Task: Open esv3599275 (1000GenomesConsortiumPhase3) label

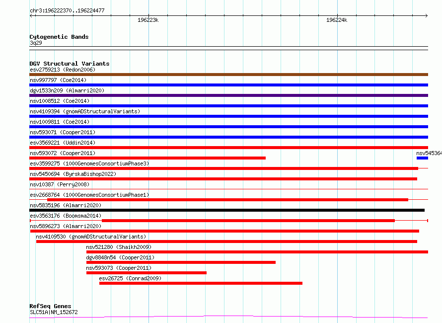Action: [89, 163]
